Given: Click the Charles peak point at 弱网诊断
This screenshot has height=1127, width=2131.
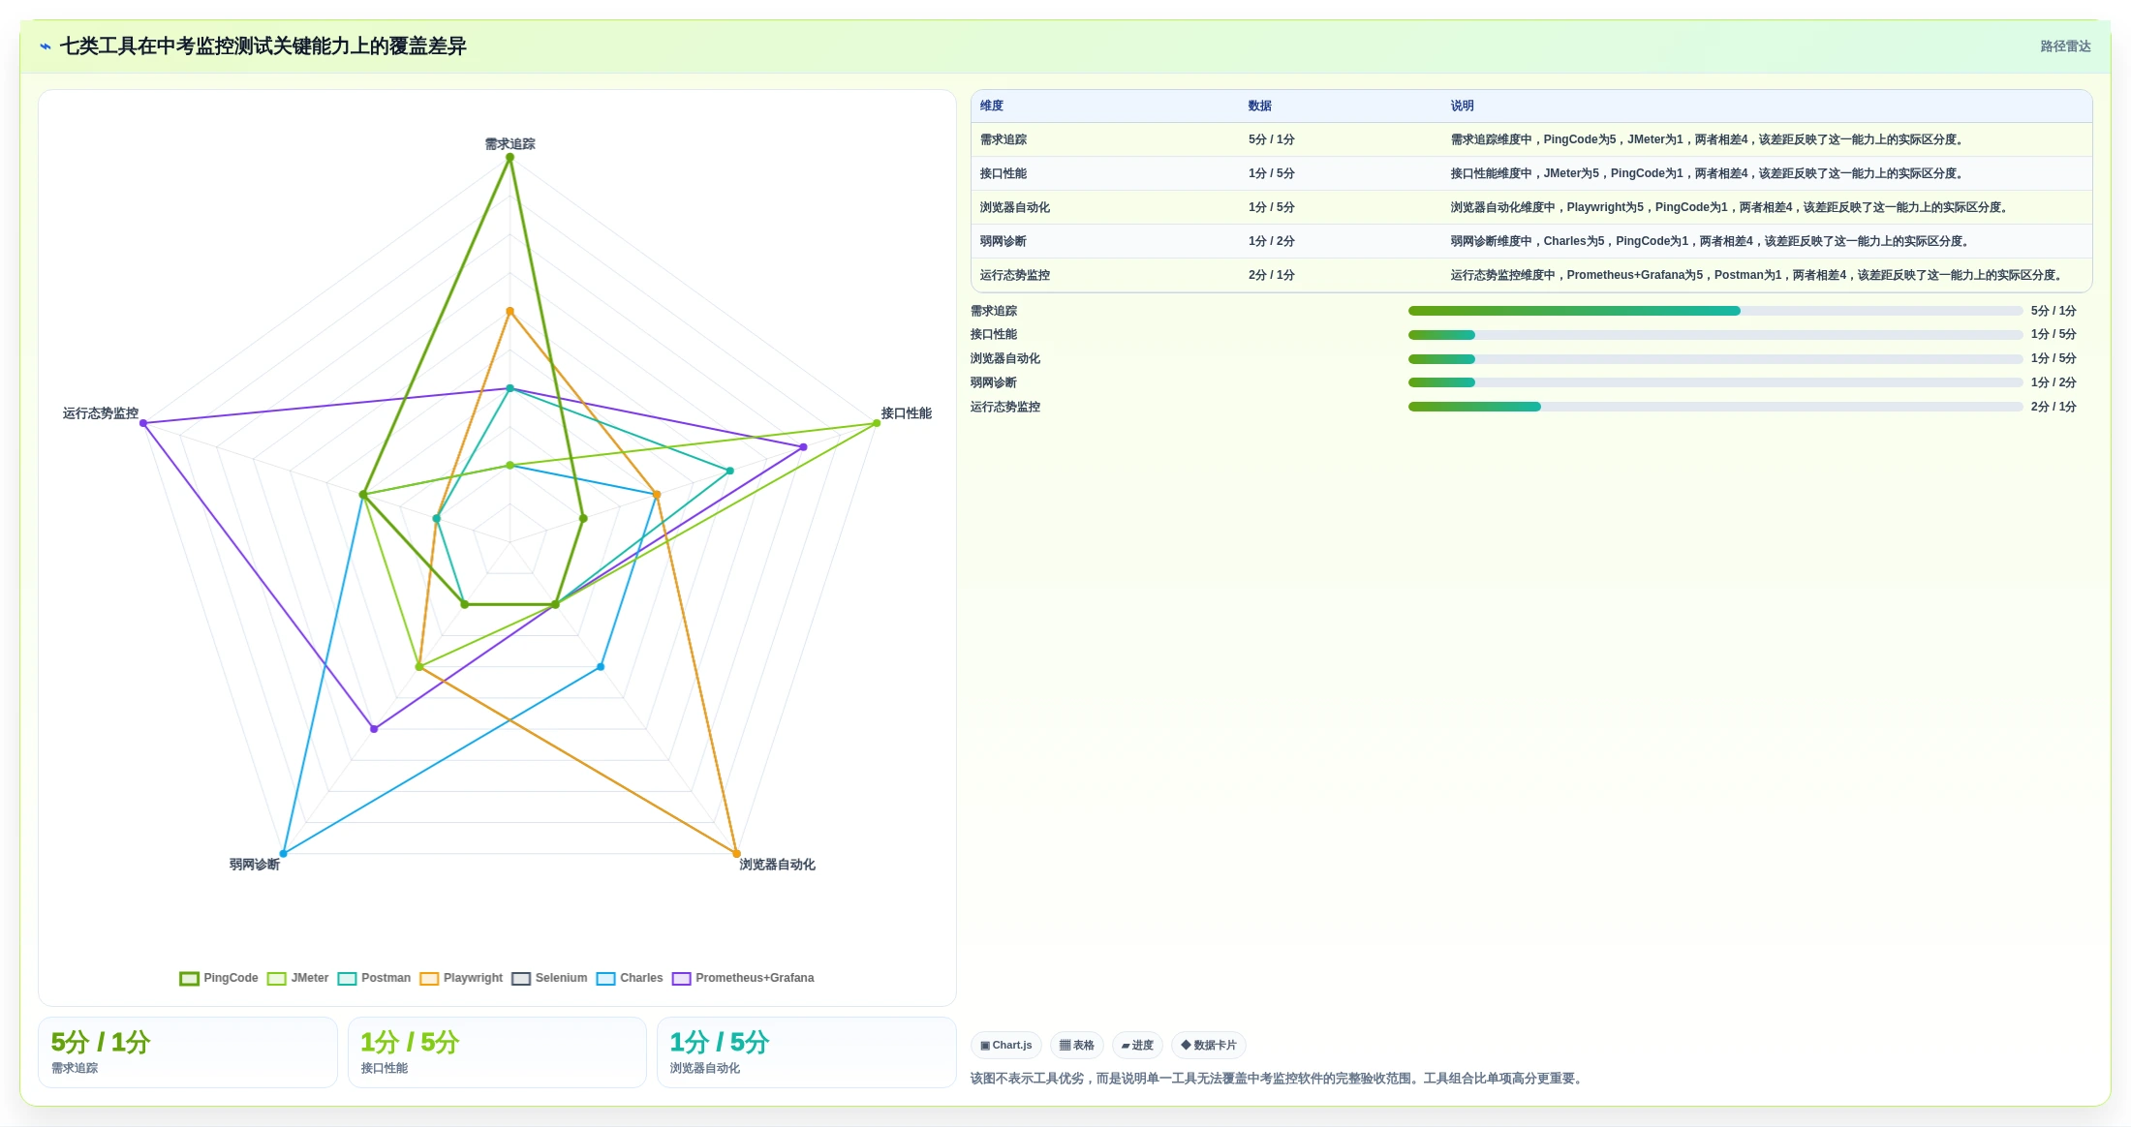Looking at the screenshot, I should coord(283,854).
